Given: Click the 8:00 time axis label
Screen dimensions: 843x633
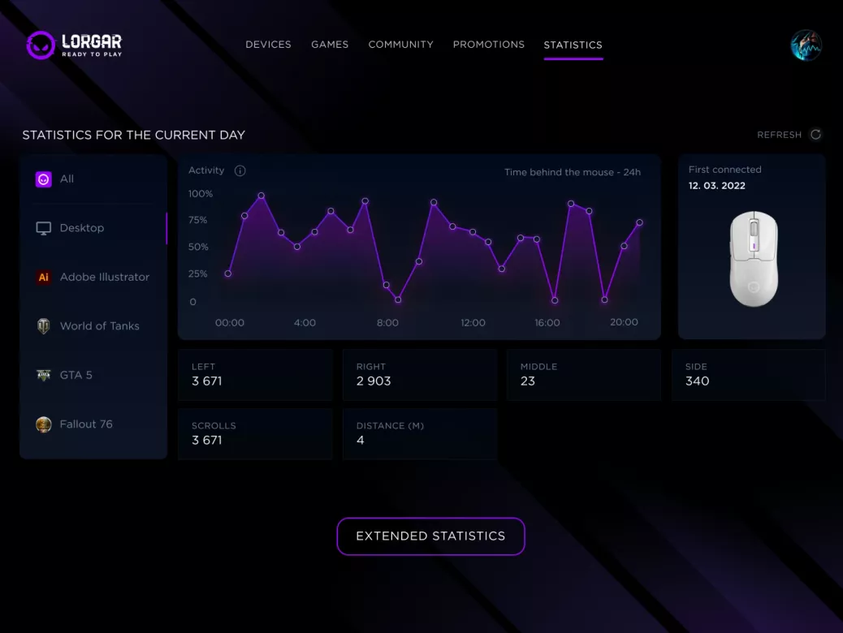Looking at the screenshot, I should 387,323.
